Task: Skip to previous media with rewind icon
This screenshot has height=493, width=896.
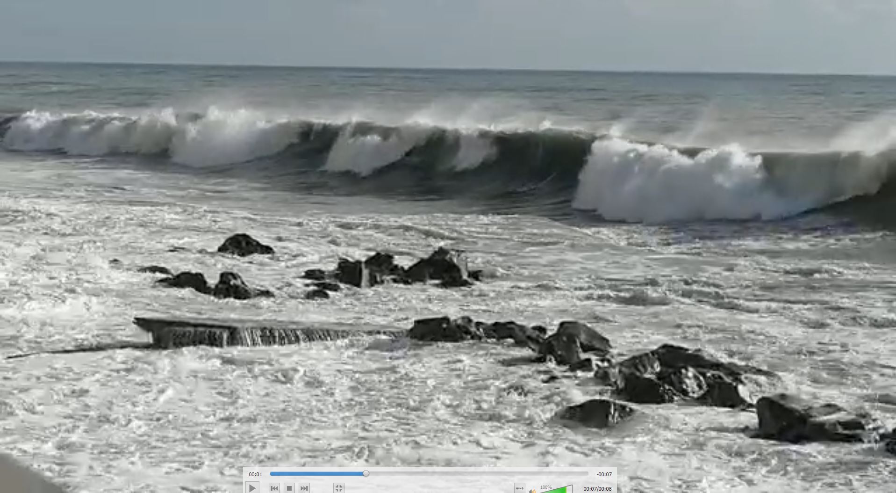Action: pyautogui.click(x=274, y=488)
